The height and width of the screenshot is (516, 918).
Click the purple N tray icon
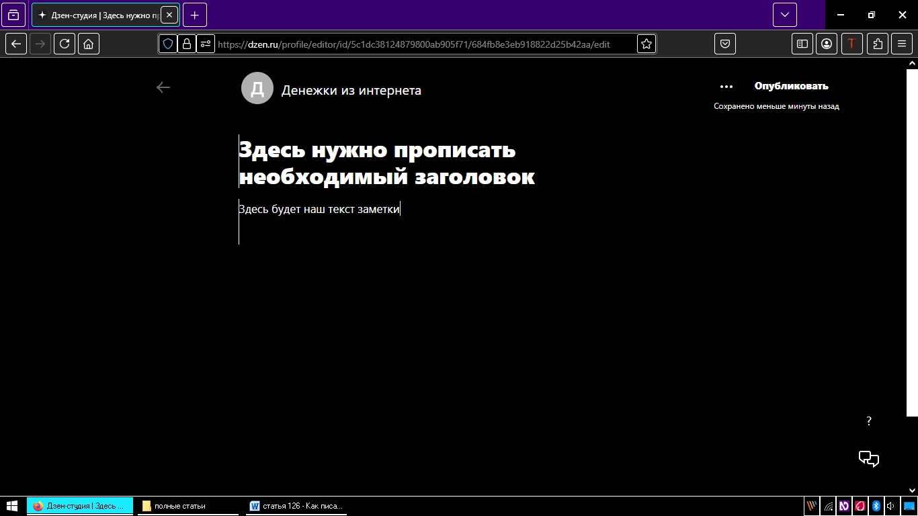click(x=844, y=506)
